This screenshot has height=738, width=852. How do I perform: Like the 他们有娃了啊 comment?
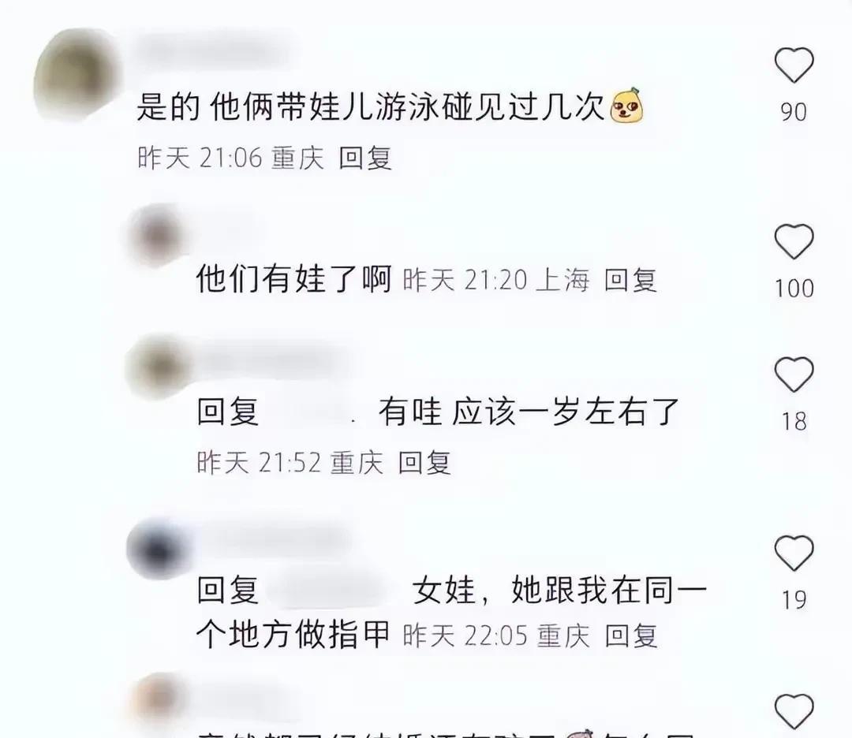(x=794, y=241)
